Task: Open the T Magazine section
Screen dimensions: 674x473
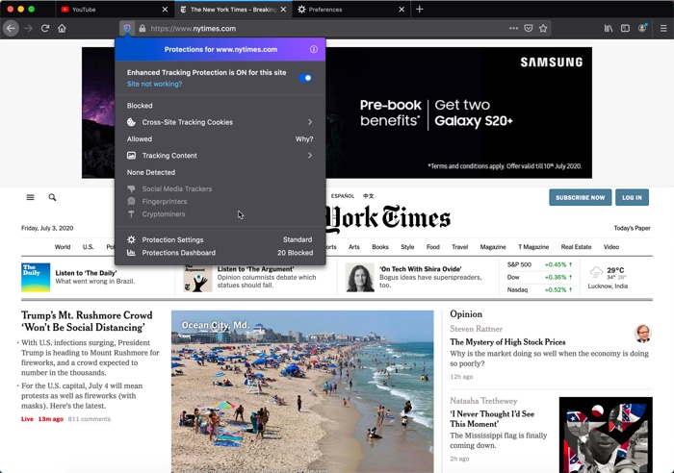Action: pyautogui.click(x=533, y=247)
